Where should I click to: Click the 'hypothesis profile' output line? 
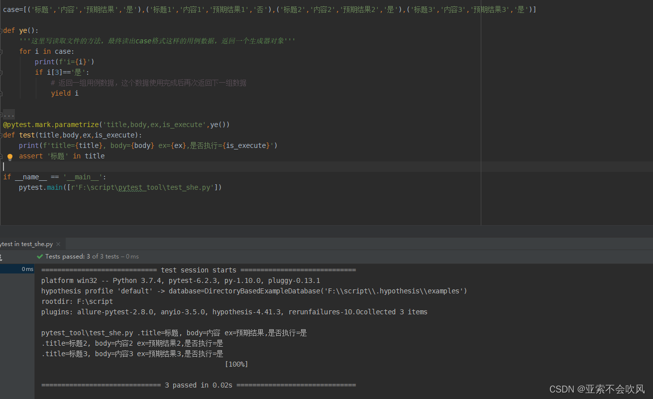click(x=254, y=291)
